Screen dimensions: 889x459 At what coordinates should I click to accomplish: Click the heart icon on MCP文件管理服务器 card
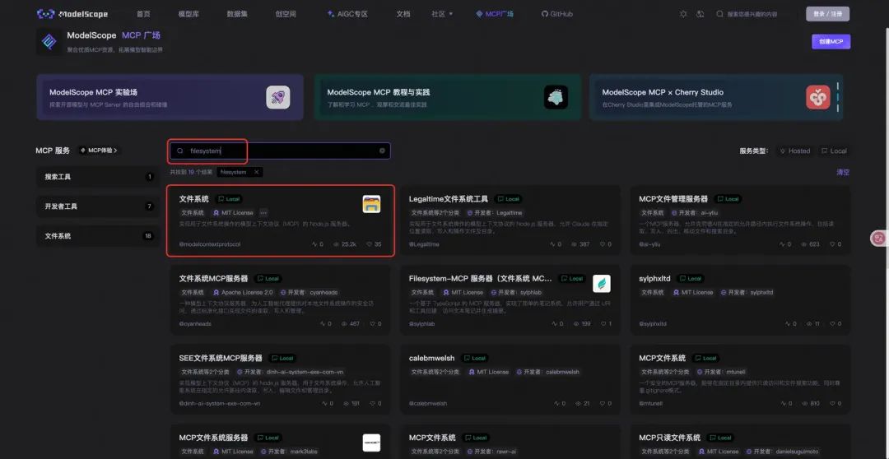tap(832, 244)
